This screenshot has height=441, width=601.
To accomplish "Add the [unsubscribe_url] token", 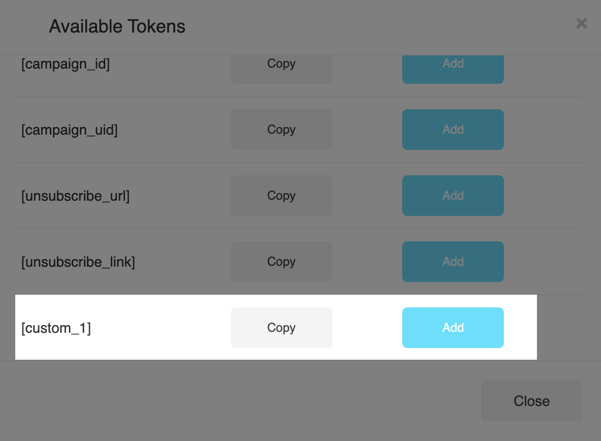I will coord(453,196).
